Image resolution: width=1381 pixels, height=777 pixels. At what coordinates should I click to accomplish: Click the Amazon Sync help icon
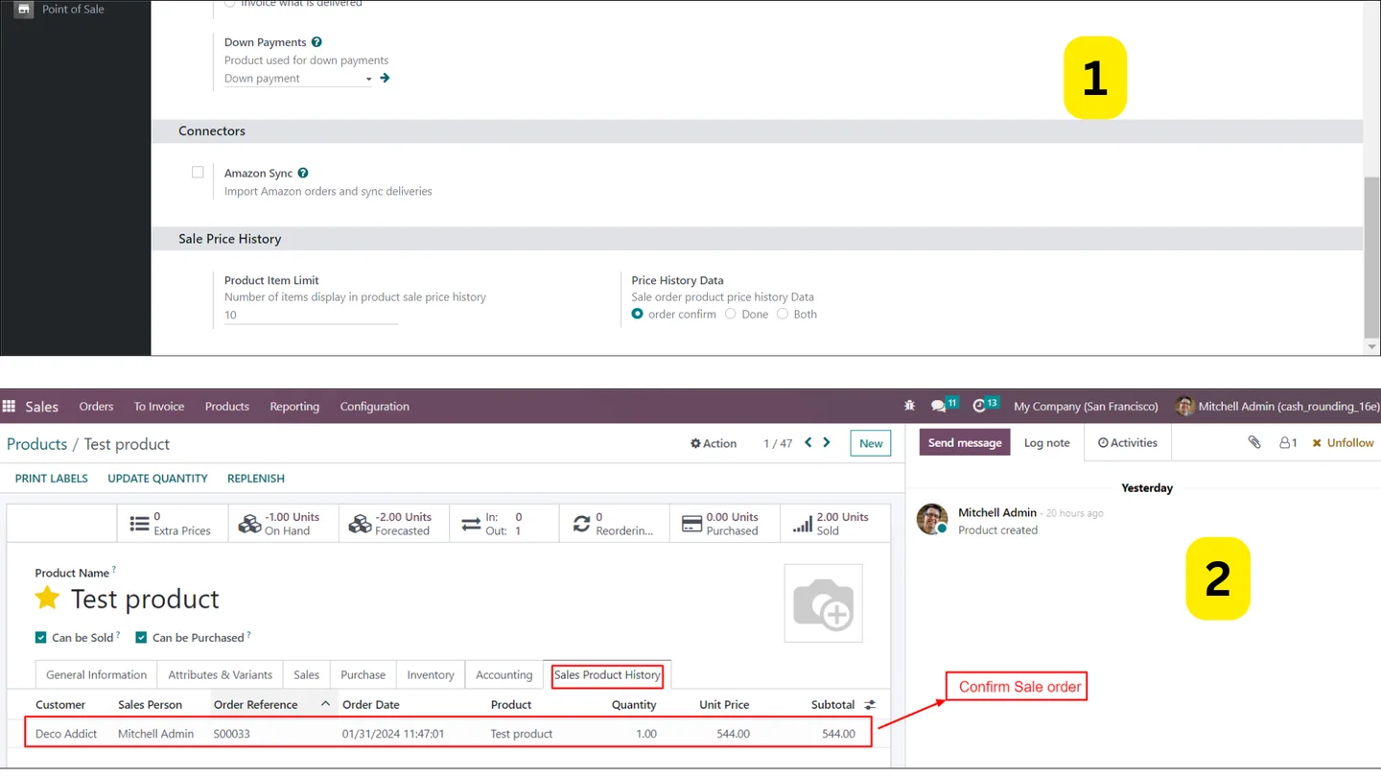tap(303, 174)
